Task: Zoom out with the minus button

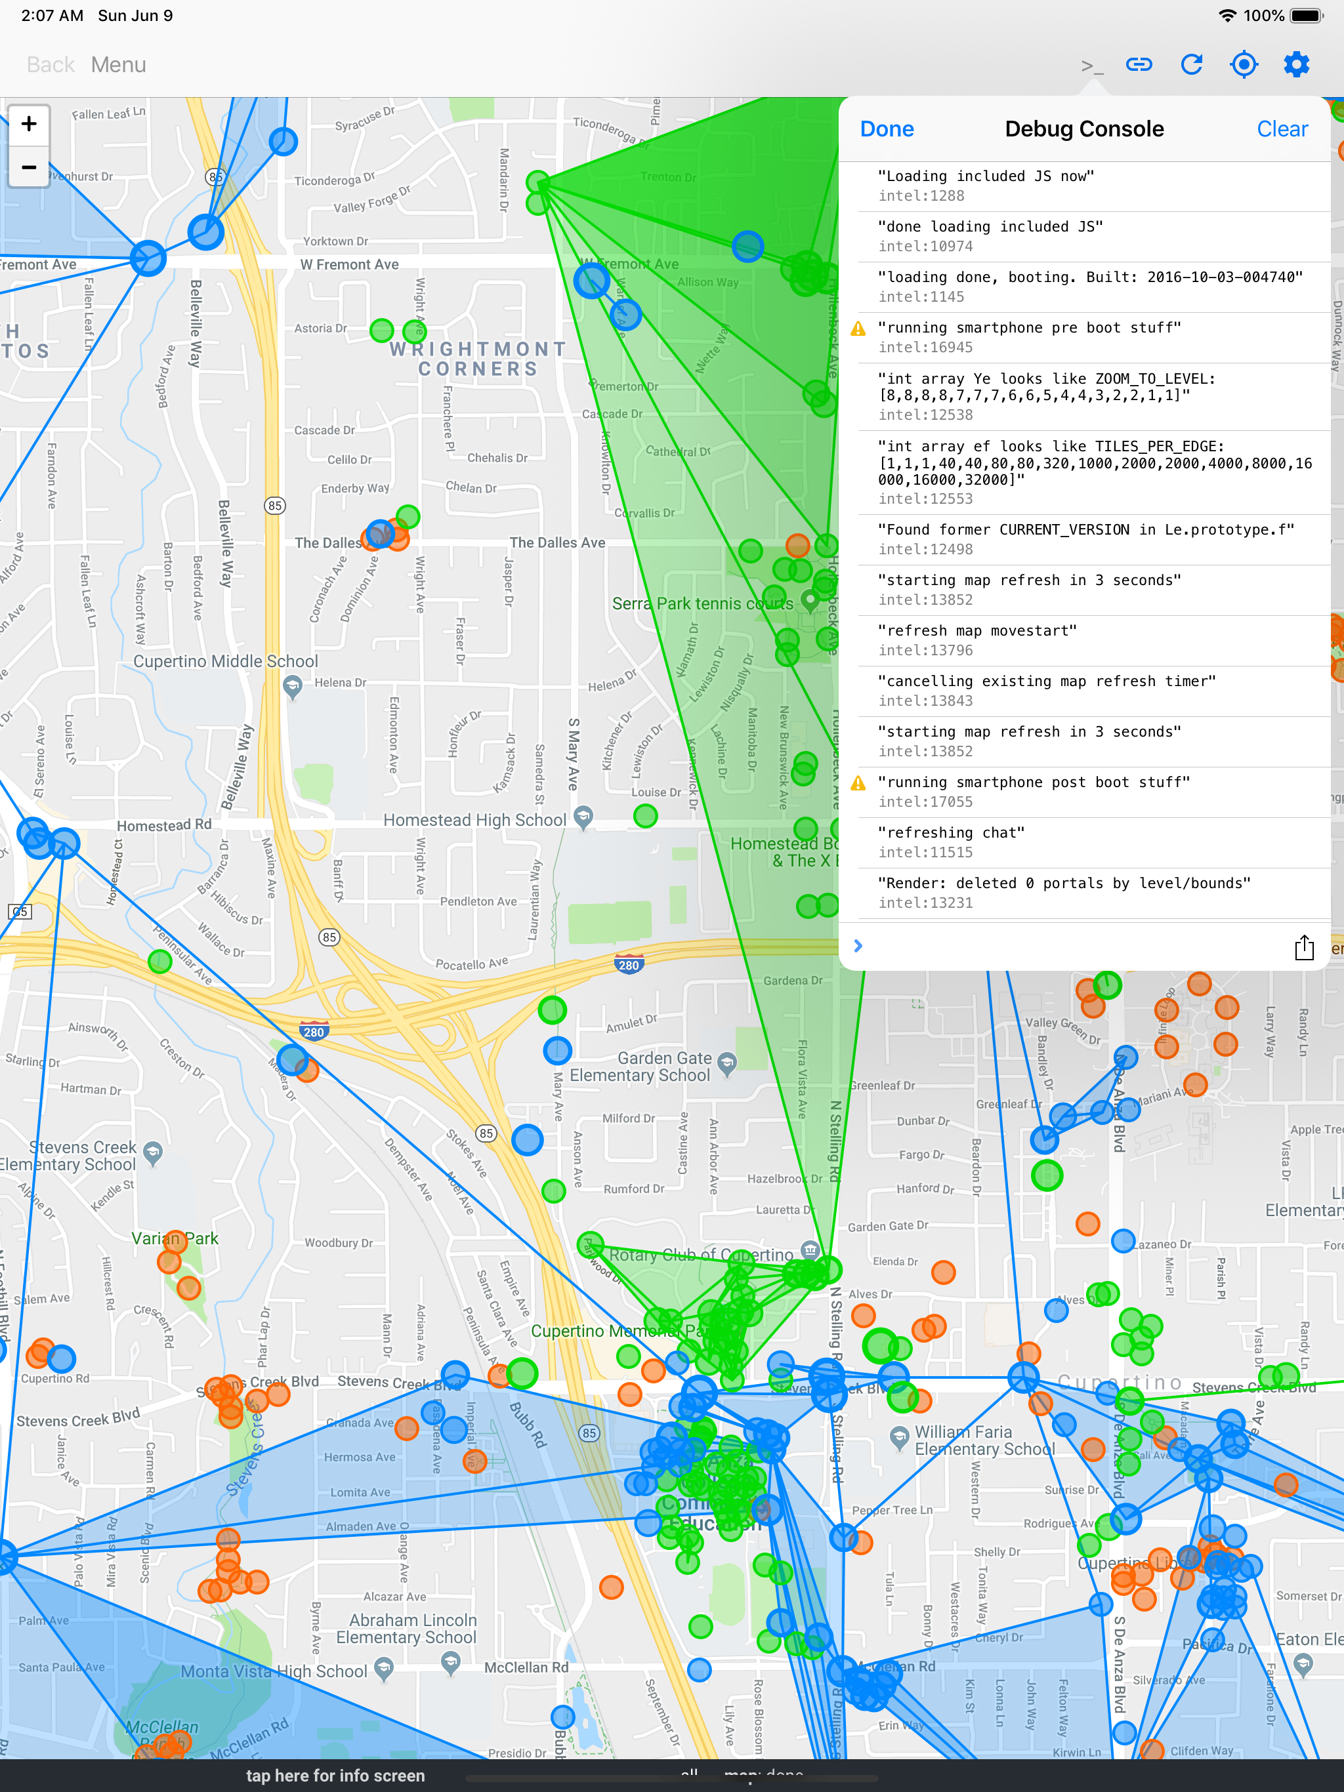Action: [x=29, y=168]
